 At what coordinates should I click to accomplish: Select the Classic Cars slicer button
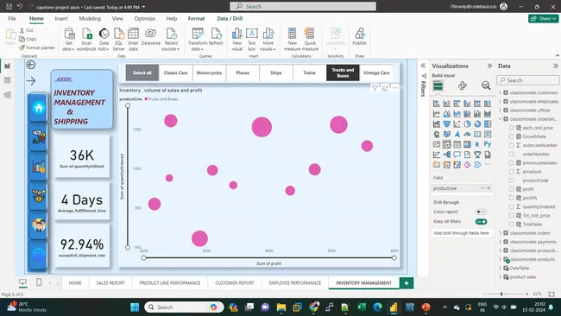[176, 73]
